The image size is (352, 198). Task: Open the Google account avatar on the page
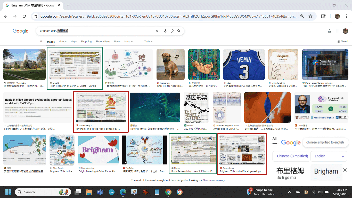[x=345, y=31]
